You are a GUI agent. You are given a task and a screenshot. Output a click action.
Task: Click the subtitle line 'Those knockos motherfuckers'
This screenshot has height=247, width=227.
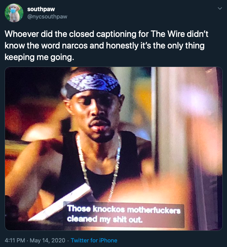coord(124,209)
